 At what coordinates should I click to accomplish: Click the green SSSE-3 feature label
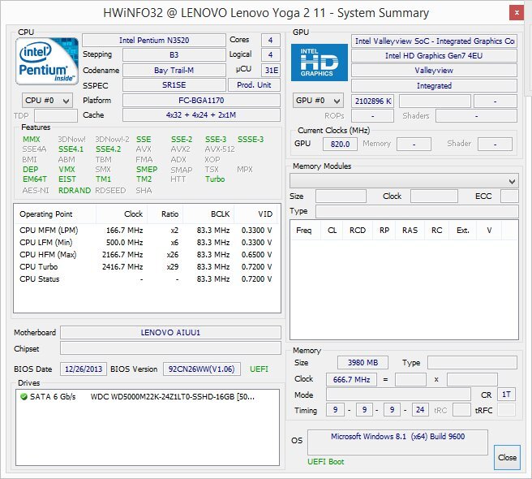tap(251, 140)
